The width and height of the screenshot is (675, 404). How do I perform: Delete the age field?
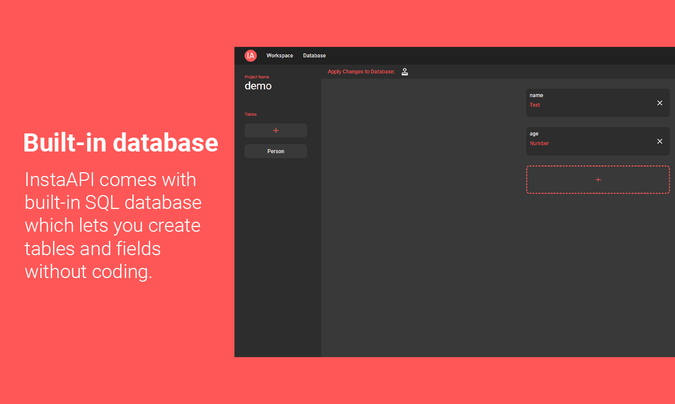click(x=660, y=141)
